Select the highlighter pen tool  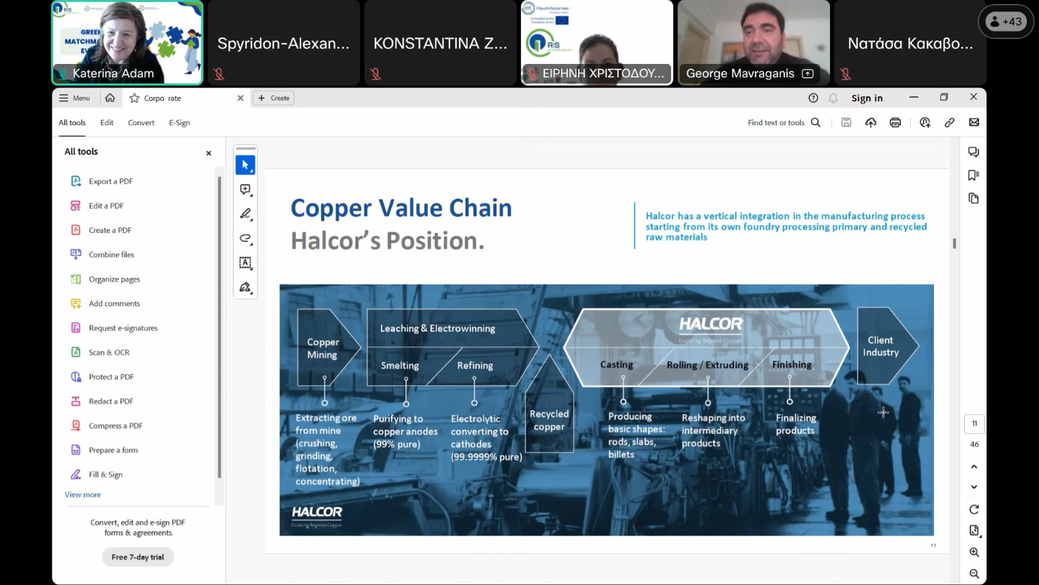pos(245,214)
